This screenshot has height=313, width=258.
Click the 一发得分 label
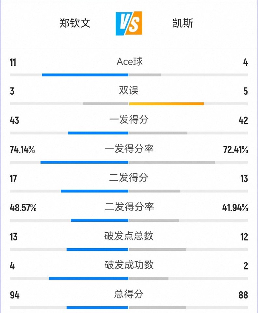point(129,120)
